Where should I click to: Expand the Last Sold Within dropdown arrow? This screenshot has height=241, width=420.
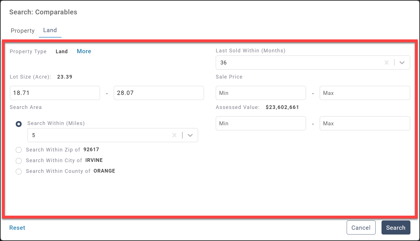[402, 63]
